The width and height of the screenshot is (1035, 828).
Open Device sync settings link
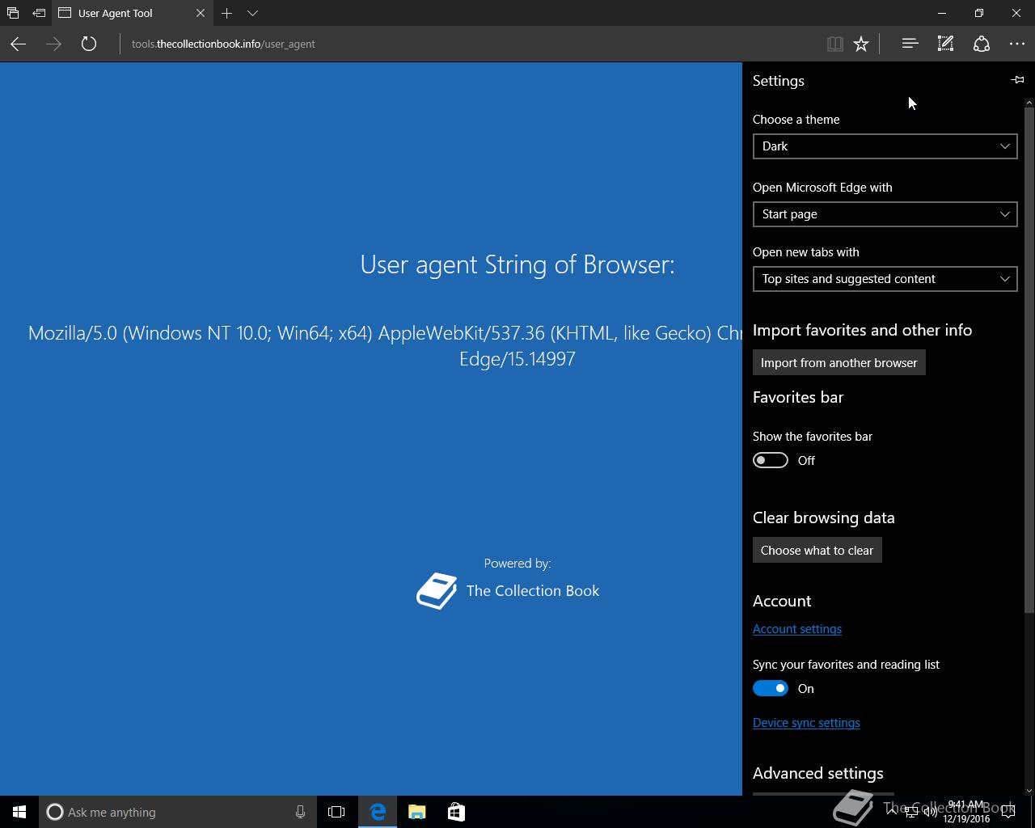pyautogui.click(x=806, y=723)
